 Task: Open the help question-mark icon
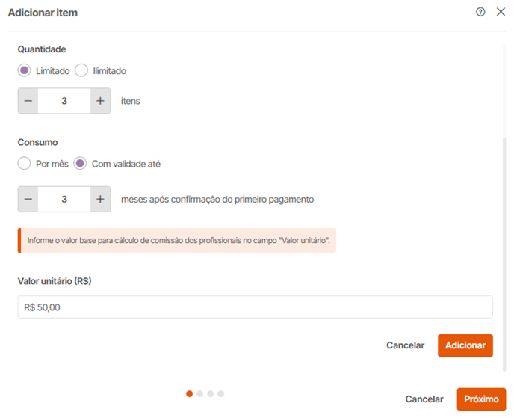[x=480, y=12]
